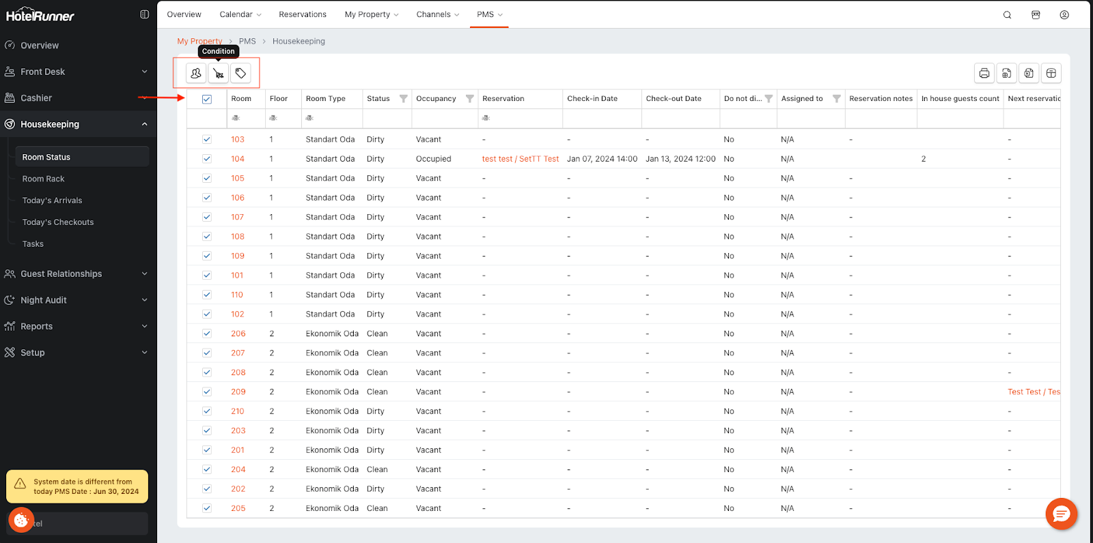Click the assign housekeeper person icon
1093x543 pixels.
coord(196,73)
